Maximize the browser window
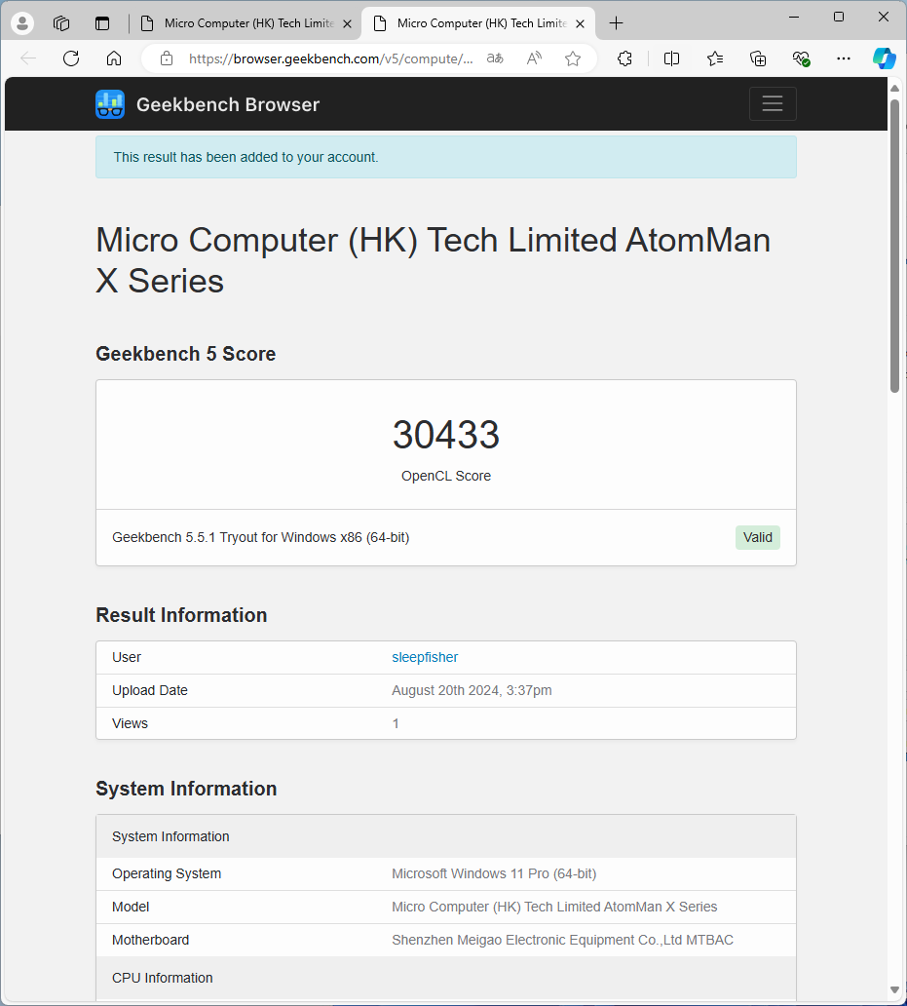The image size is (907, 1006). coord(839,18)
